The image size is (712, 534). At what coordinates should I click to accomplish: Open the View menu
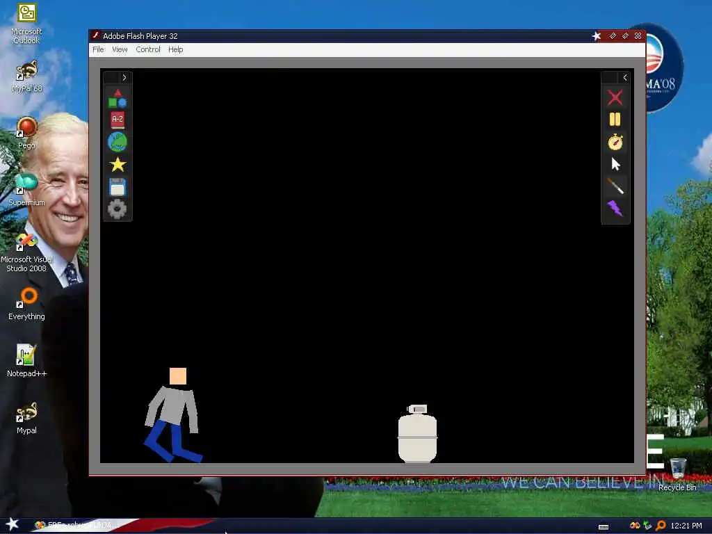tap(120, 49)
